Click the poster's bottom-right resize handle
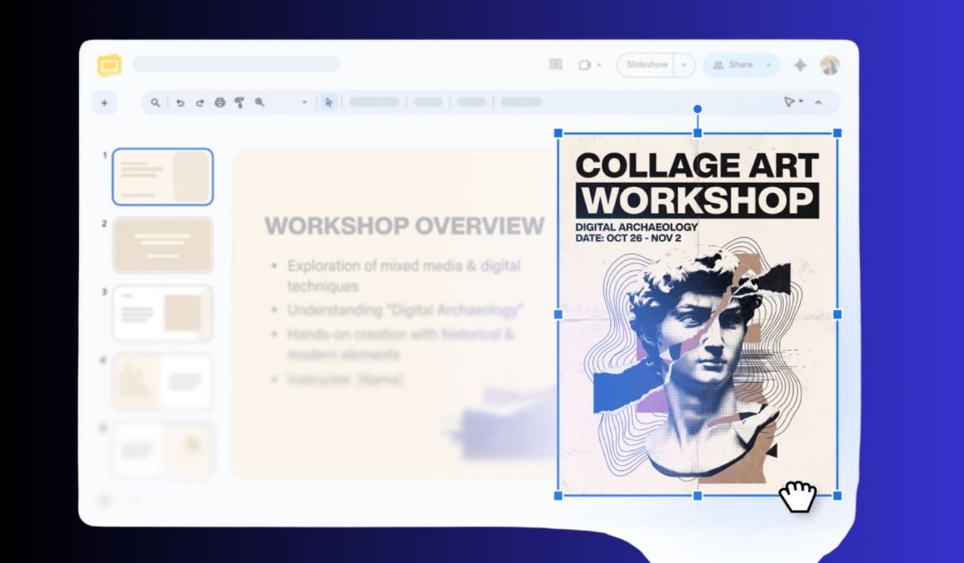964x563 pixels. point(837,495)
